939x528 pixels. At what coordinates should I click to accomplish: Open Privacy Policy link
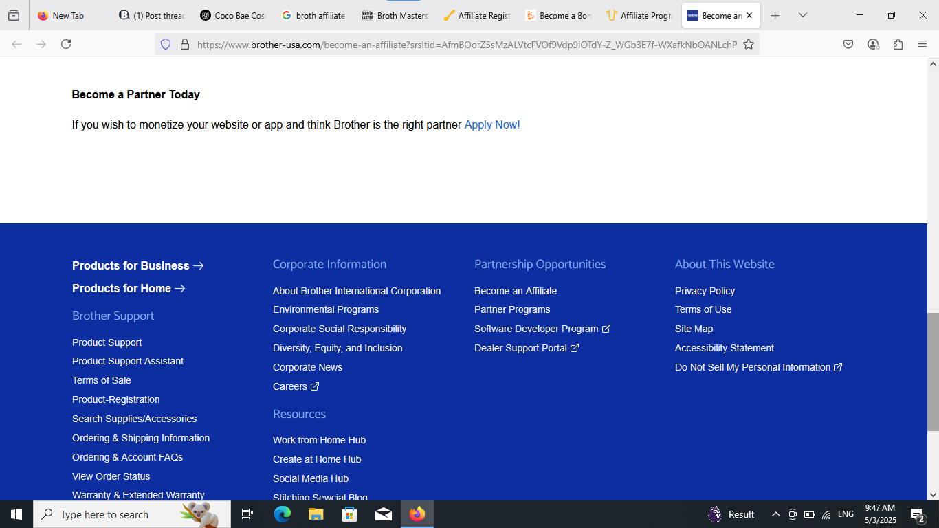coord(705,291)
